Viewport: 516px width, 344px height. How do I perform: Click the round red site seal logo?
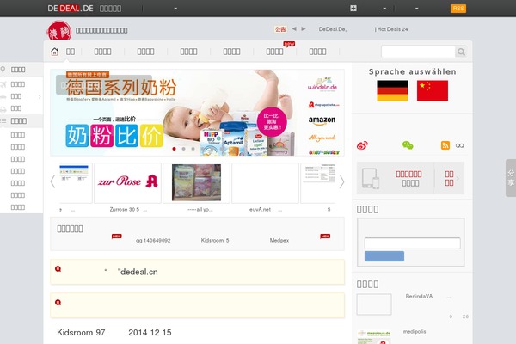(x=59, y=32)
